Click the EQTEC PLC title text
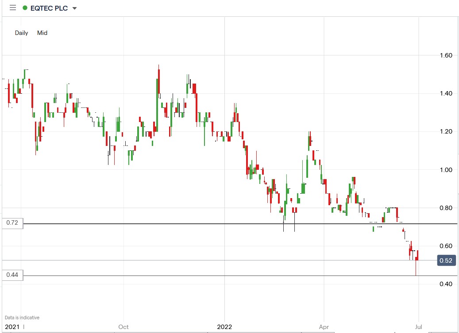 [50, 8]
